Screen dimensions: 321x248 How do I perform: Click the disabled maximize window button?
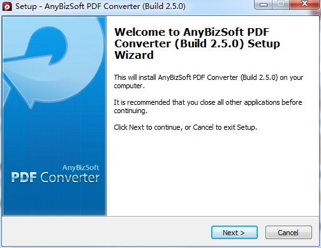coord(281,4)
